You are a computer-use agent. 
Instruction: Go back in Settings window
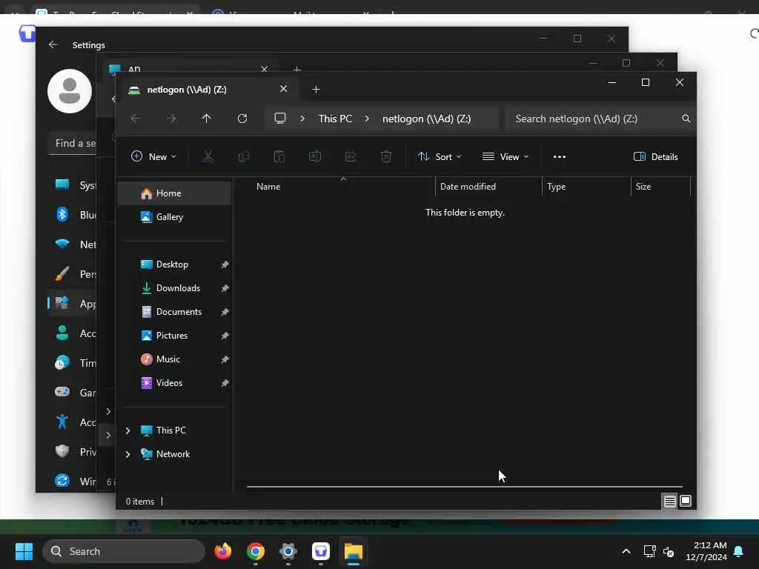(x=53, y=44)
